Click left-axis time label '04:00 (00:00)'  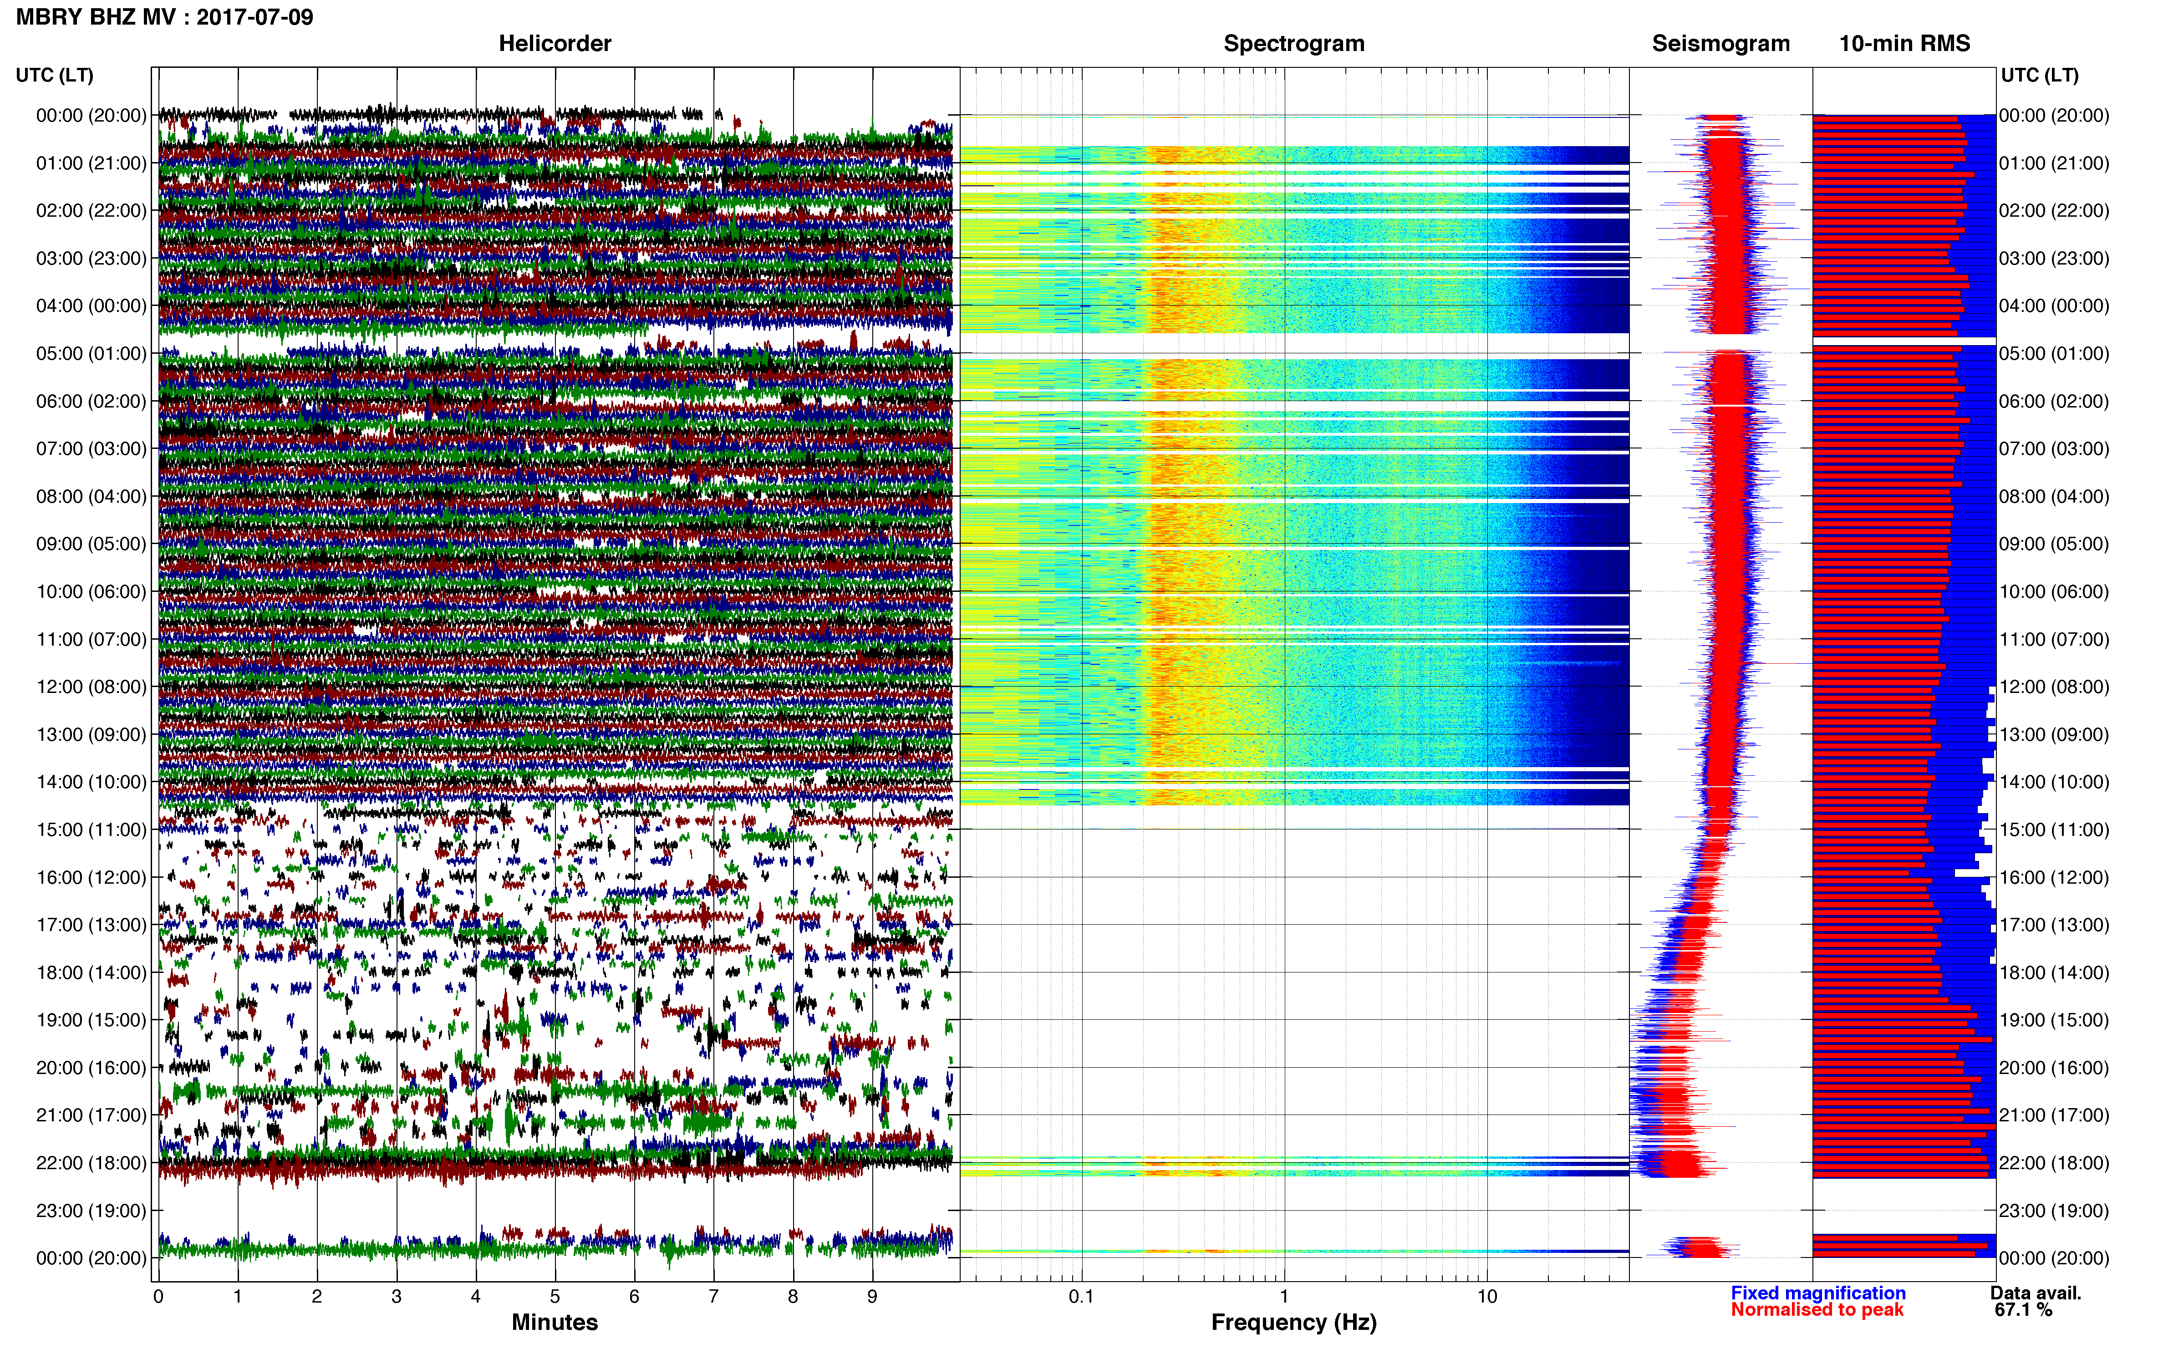(x=91, y=306)
